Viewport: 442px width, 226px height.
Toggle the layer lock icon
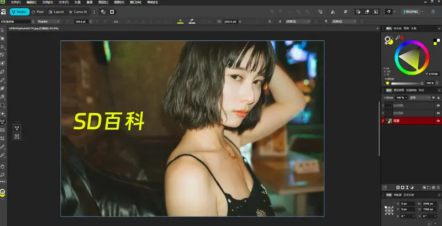click(x=438, y=97)
